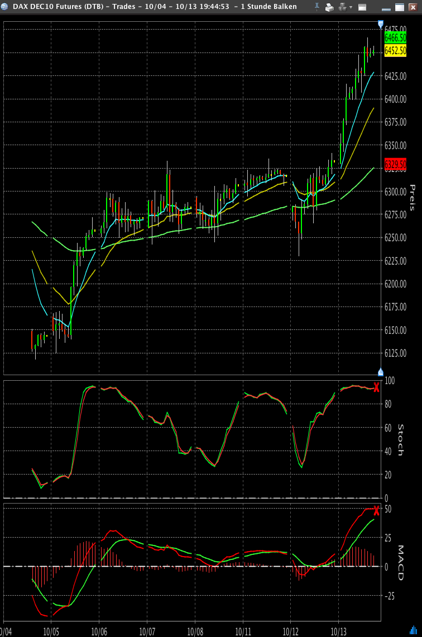Click the 40 level on the Stoch scale
The height and width of the screenshot is (637, 422).
(388, 451)
